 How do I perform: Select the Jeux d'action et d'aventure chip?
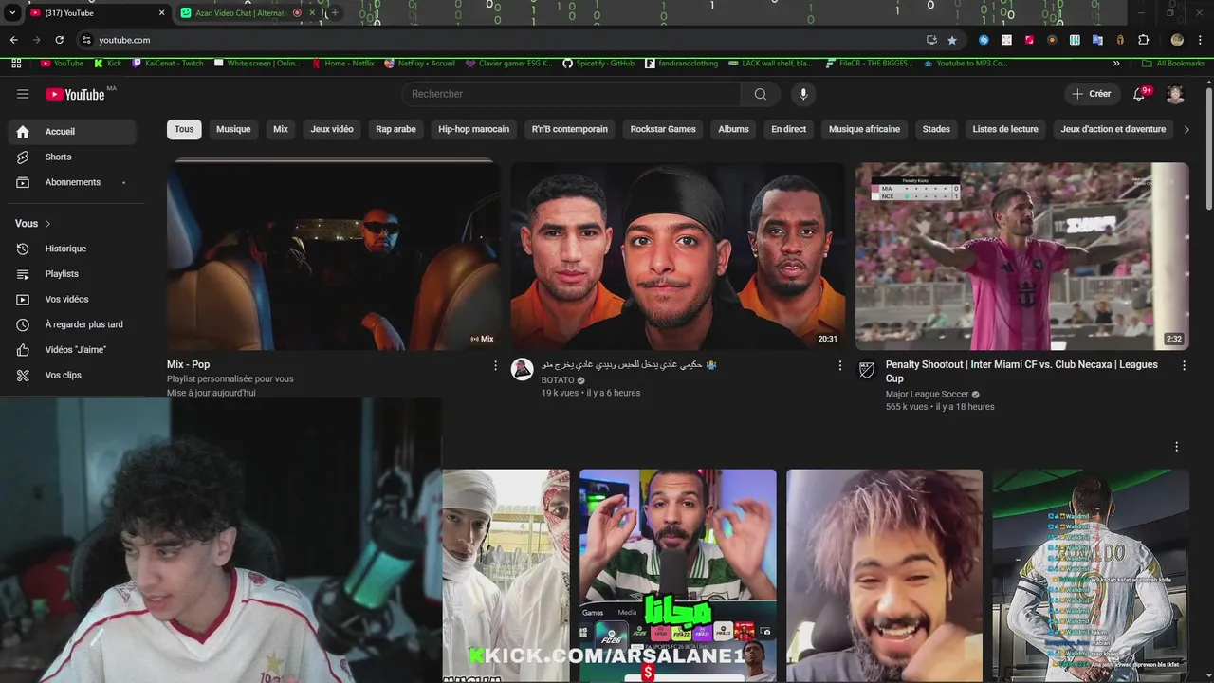[x=1113, y=129]
